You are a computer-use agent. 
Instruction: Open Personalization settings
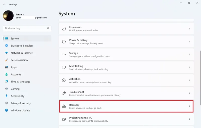click(27, 60)
